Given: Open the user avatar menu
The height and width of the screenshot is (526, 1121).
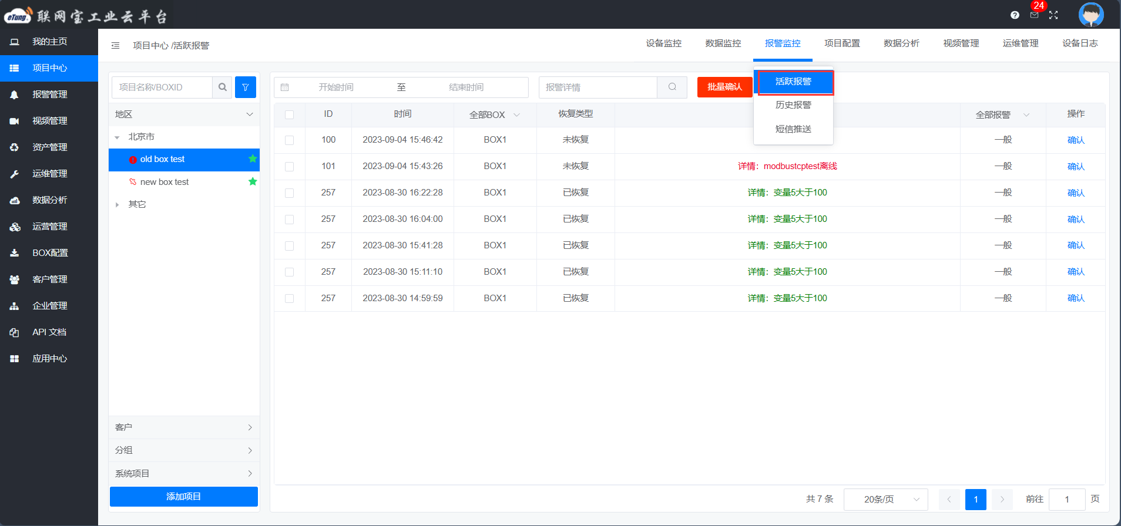Looking at the screenshot, I should [1091, 15].
